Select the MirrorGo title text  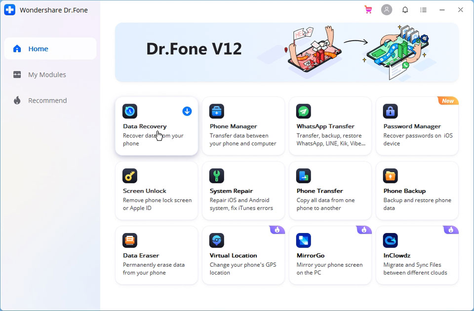[x=311, y=255]
